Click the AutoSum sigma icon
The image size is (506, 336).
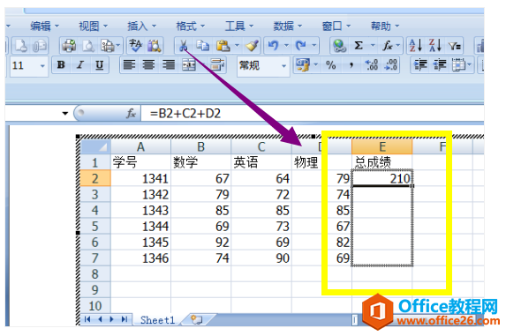[x=359, y=46]
